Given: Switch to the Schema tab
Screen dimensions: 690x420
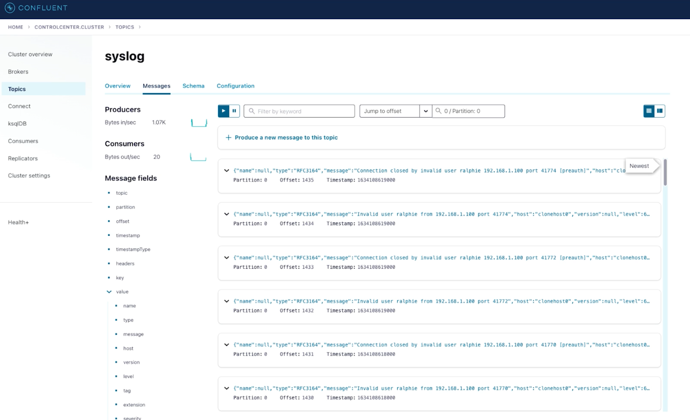Looking at the screenshot, I should tap(194, 86).
